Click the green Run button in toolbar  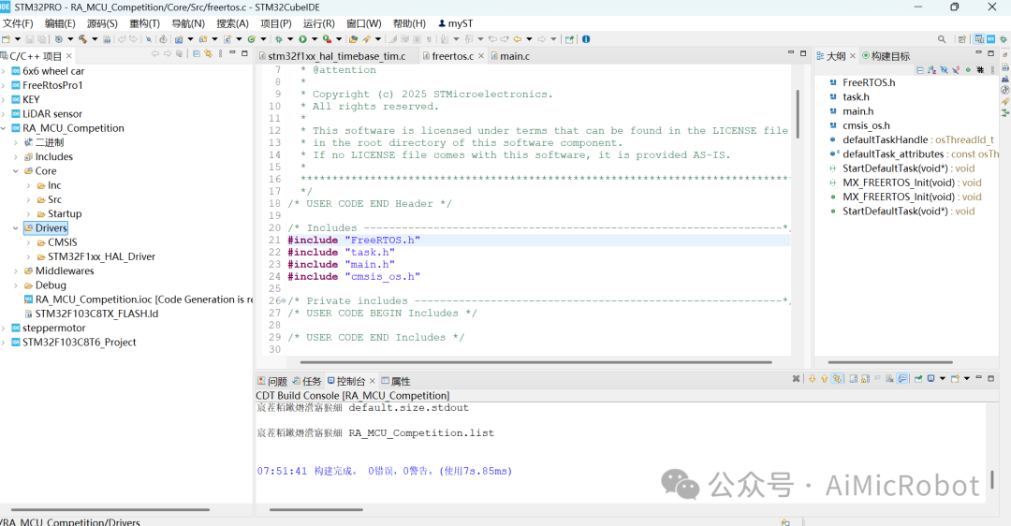(x=302, y=39)
